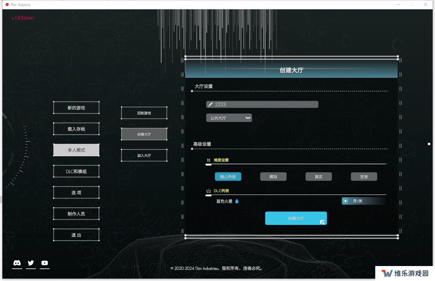Click the pencil edit icon beside 2333
The width and height of the screenshot is (435, 281).
(211, 104)
